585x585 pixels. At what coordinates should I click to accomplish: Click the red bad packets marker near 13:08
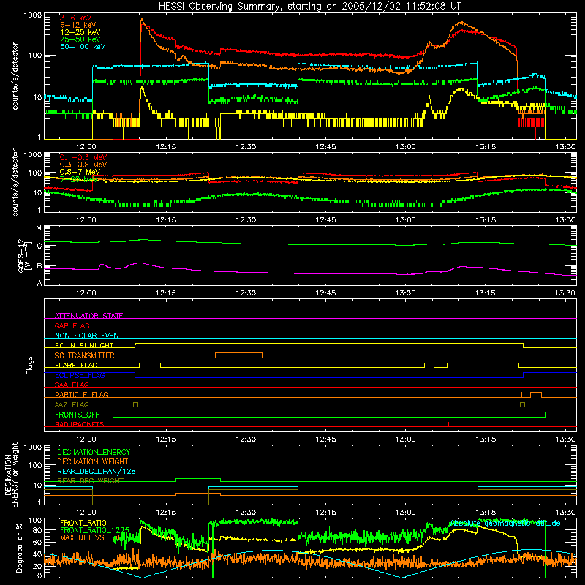448,424
